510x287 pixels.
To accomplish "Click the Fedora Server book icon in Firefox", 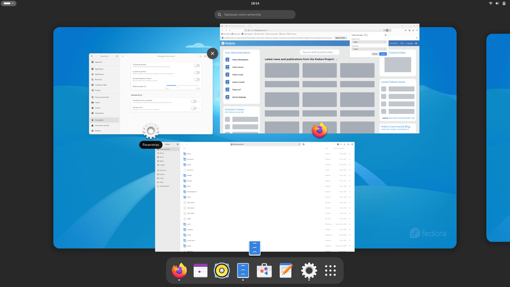I will 227,67.
